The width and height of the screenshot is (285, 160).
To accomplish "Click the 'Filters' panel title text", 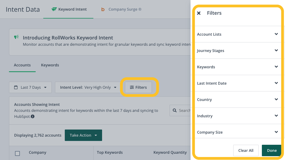I will (214, 13).
